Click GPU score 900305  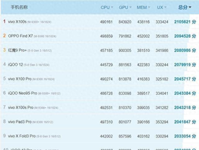tap(125, 50)
